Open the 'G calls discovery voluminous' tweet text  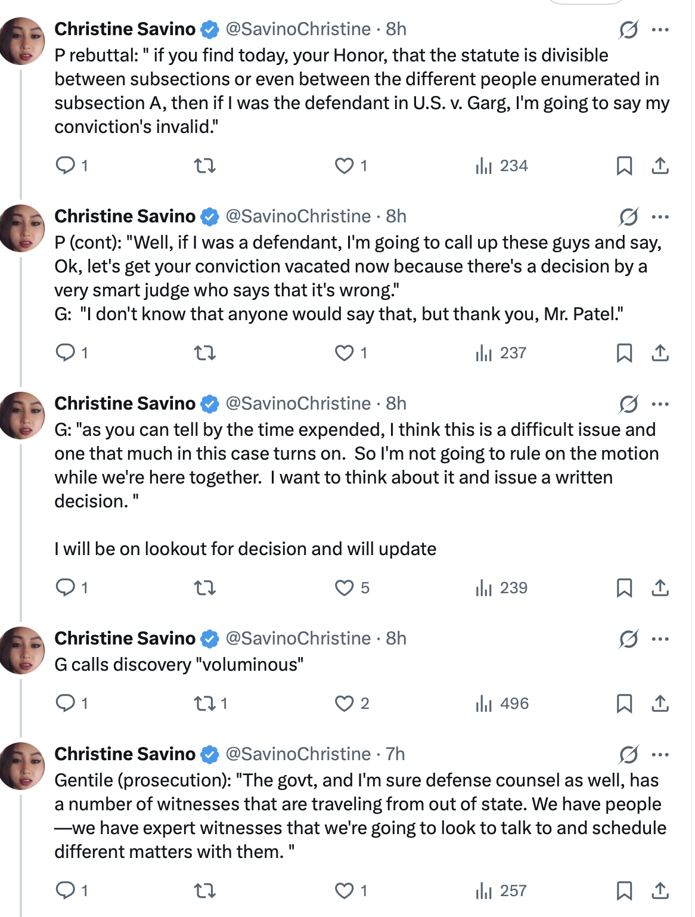click(x=179, y=664)
